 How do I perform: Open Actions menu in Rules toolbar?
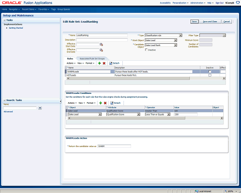point(71,63)
